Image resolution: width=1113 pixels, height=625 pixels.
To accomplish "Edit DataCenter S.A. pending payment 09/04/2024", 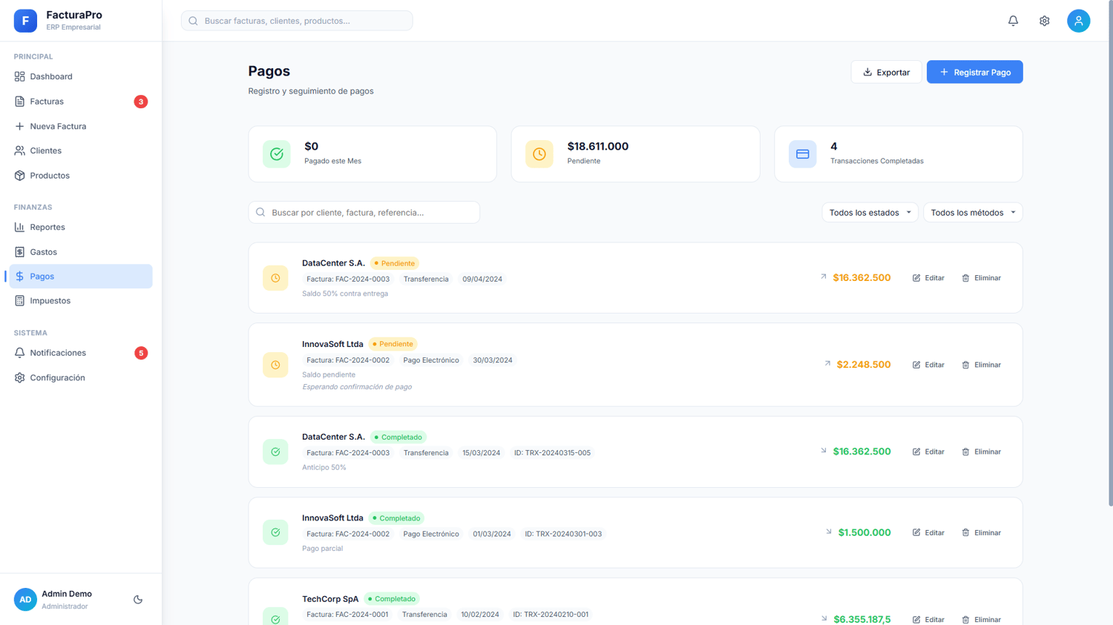I will 928,278.
